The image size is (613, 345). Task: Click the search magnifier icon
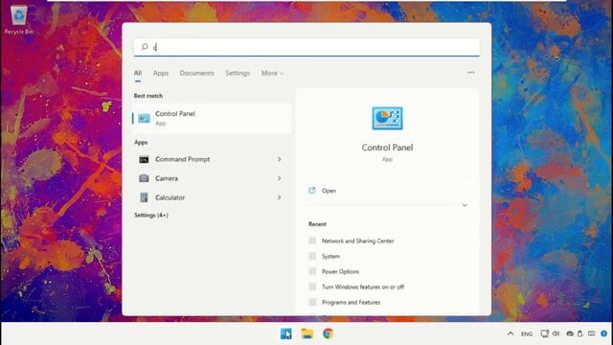145,47
